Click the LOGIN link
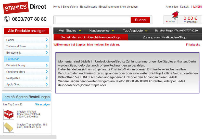This screenshot has height=139, width=204. (197, 7)
